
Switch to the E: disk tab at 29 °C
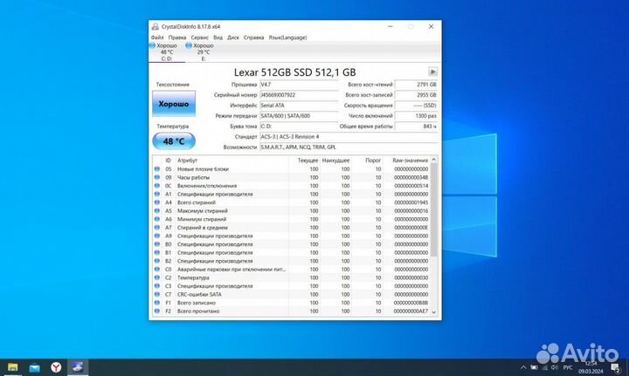coord(203,52)
